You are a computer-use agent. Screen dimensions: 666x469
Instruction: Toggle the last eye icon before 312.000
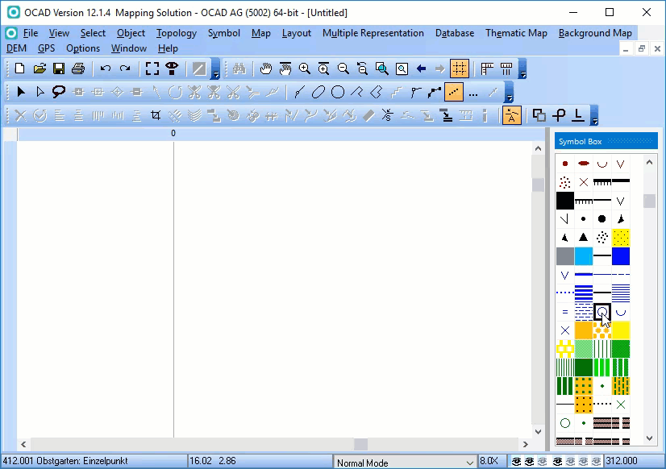[x=597, y=462]
